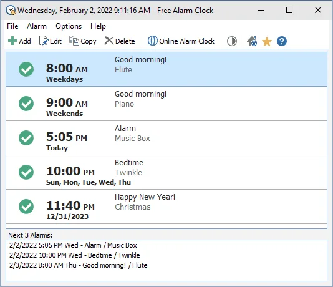Screen dimensions: 333x287
Task: Disable the 8:00 AM Weekdays alarm checkmark
Action: tap(26, 69)
